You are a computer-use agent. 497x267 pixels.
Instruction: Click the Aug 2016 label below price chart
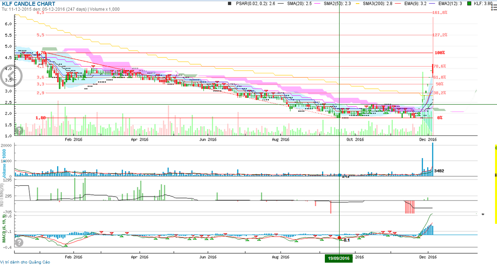[x=281, y=139]
